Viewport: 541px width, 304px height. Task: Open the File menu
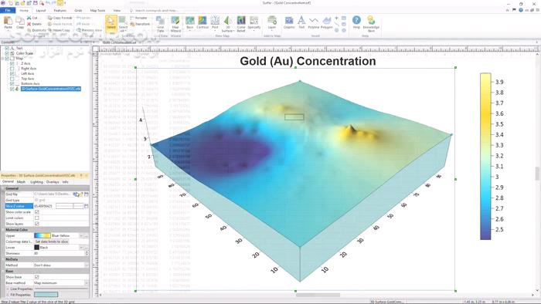[8, 10]
